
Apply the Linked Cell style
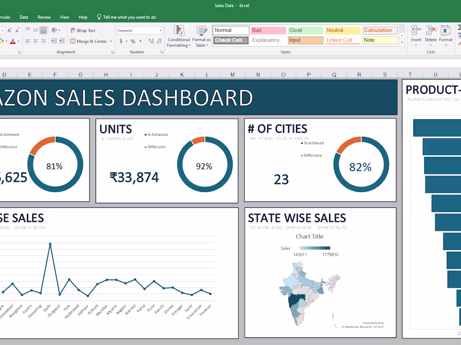click(342, 40)
